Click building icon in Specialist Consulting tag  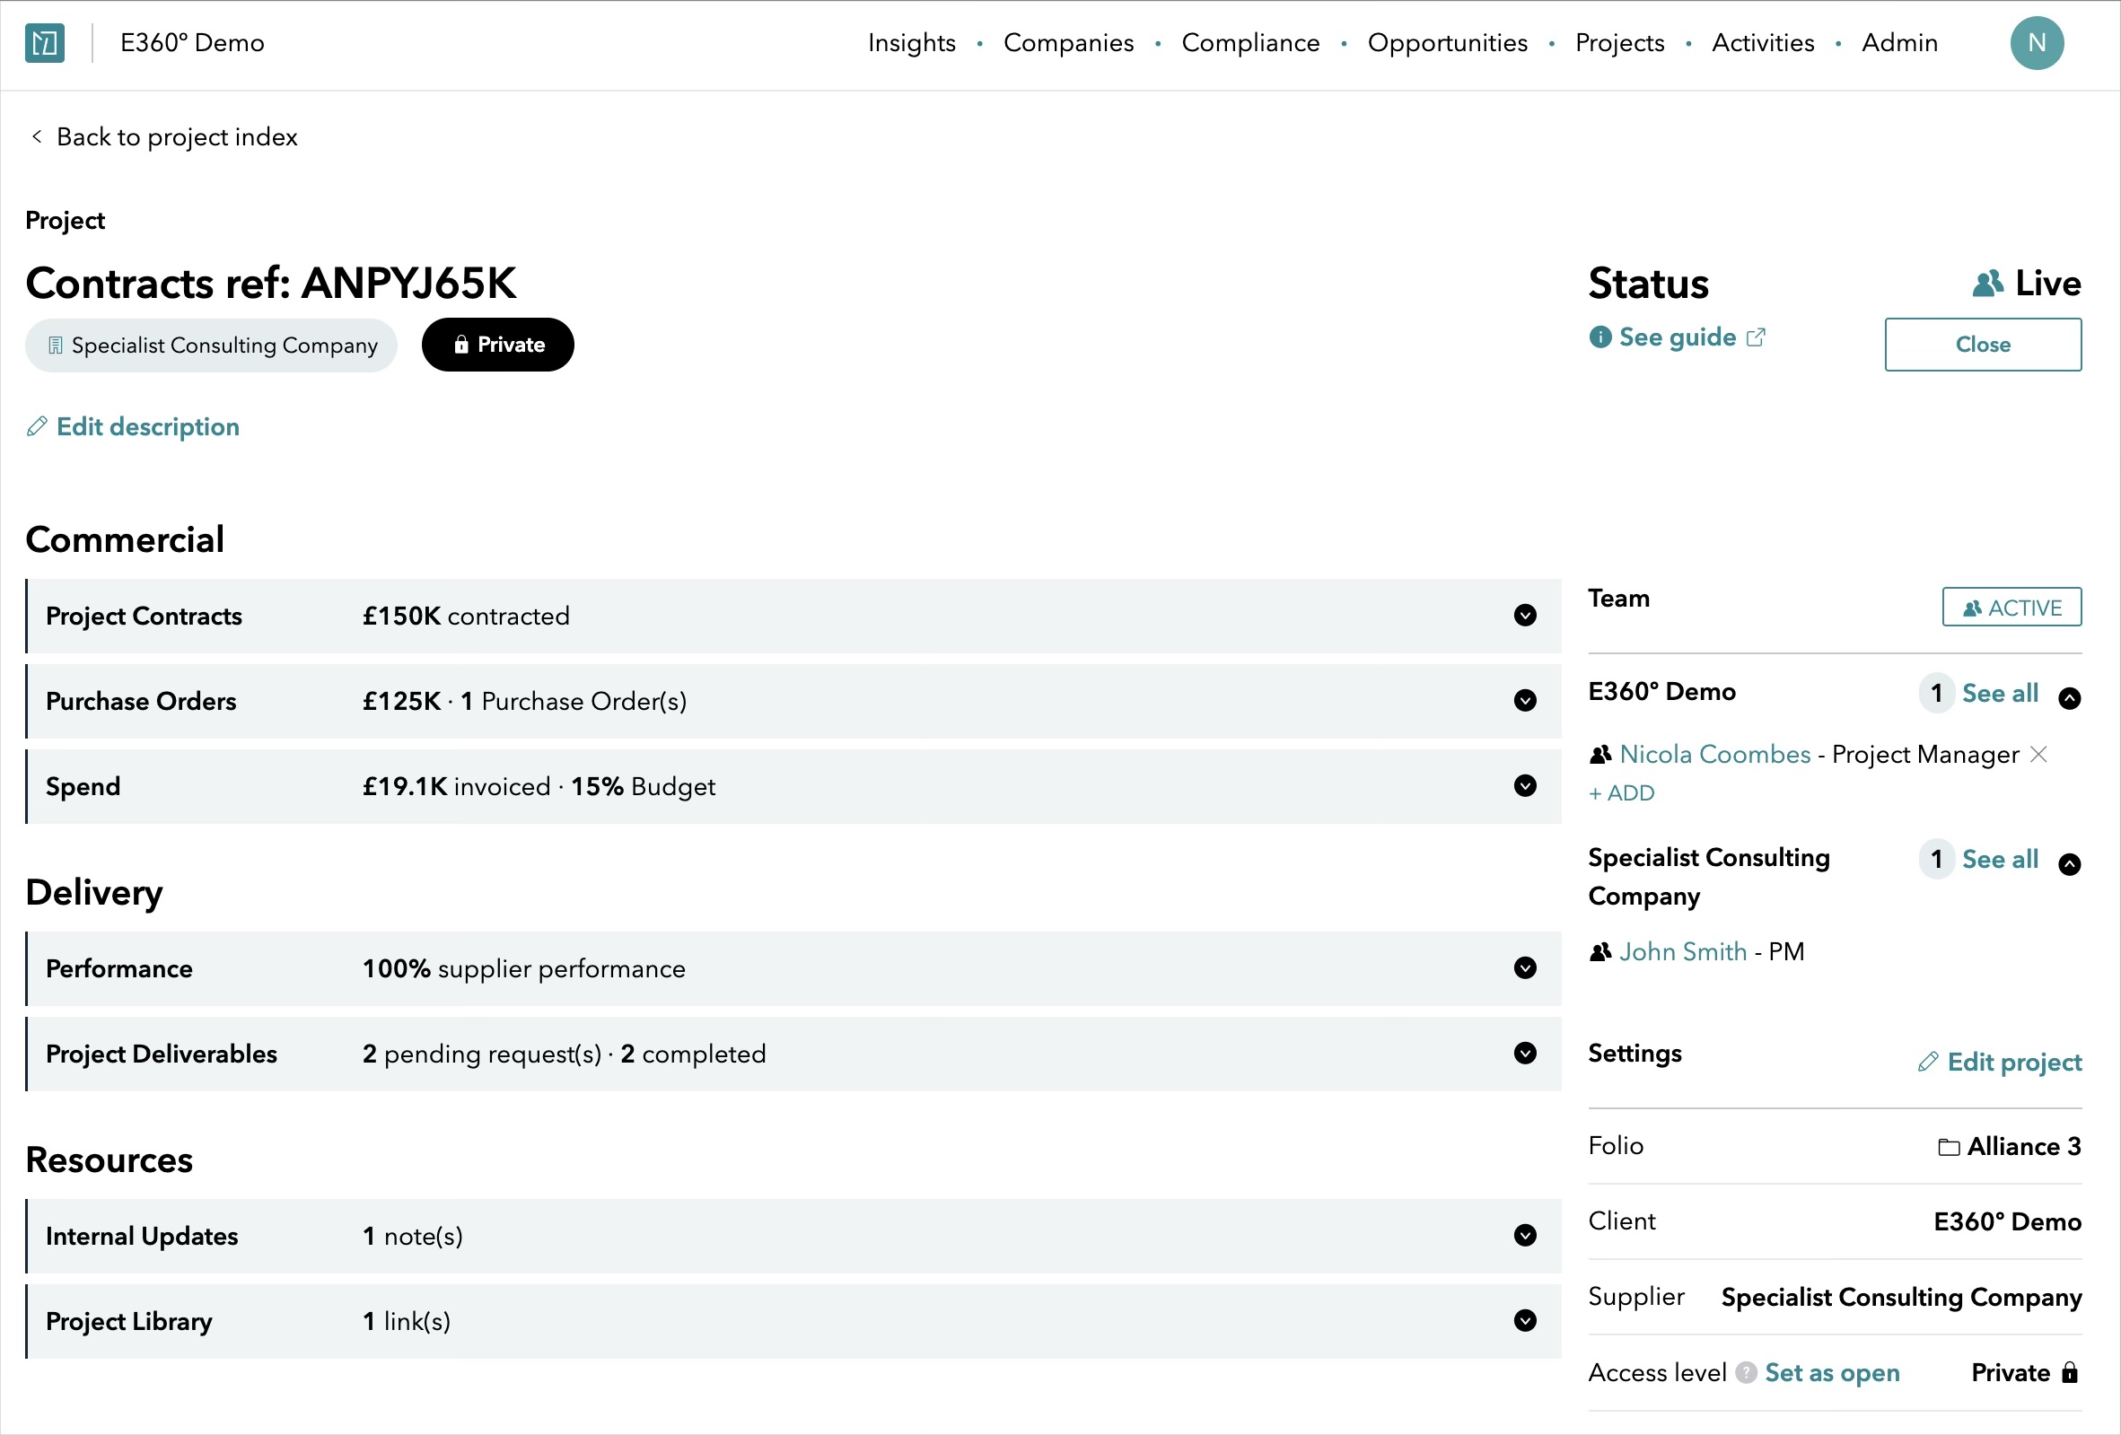56,346
